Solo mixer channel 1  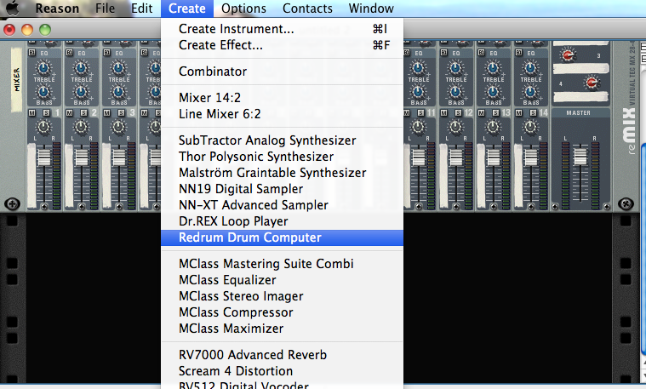(x=46, y=112)
